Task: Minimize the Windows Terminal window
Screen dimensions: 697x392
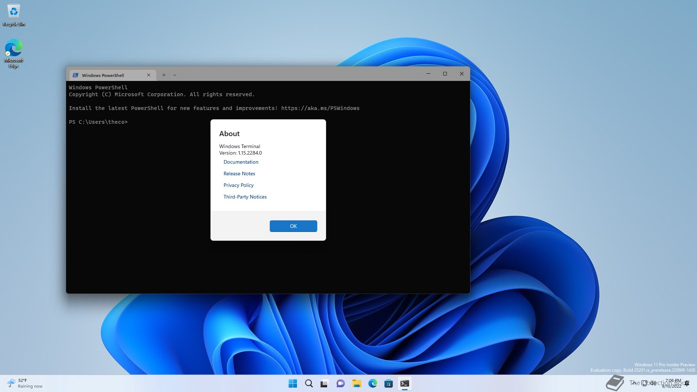Action: (428, 74)
